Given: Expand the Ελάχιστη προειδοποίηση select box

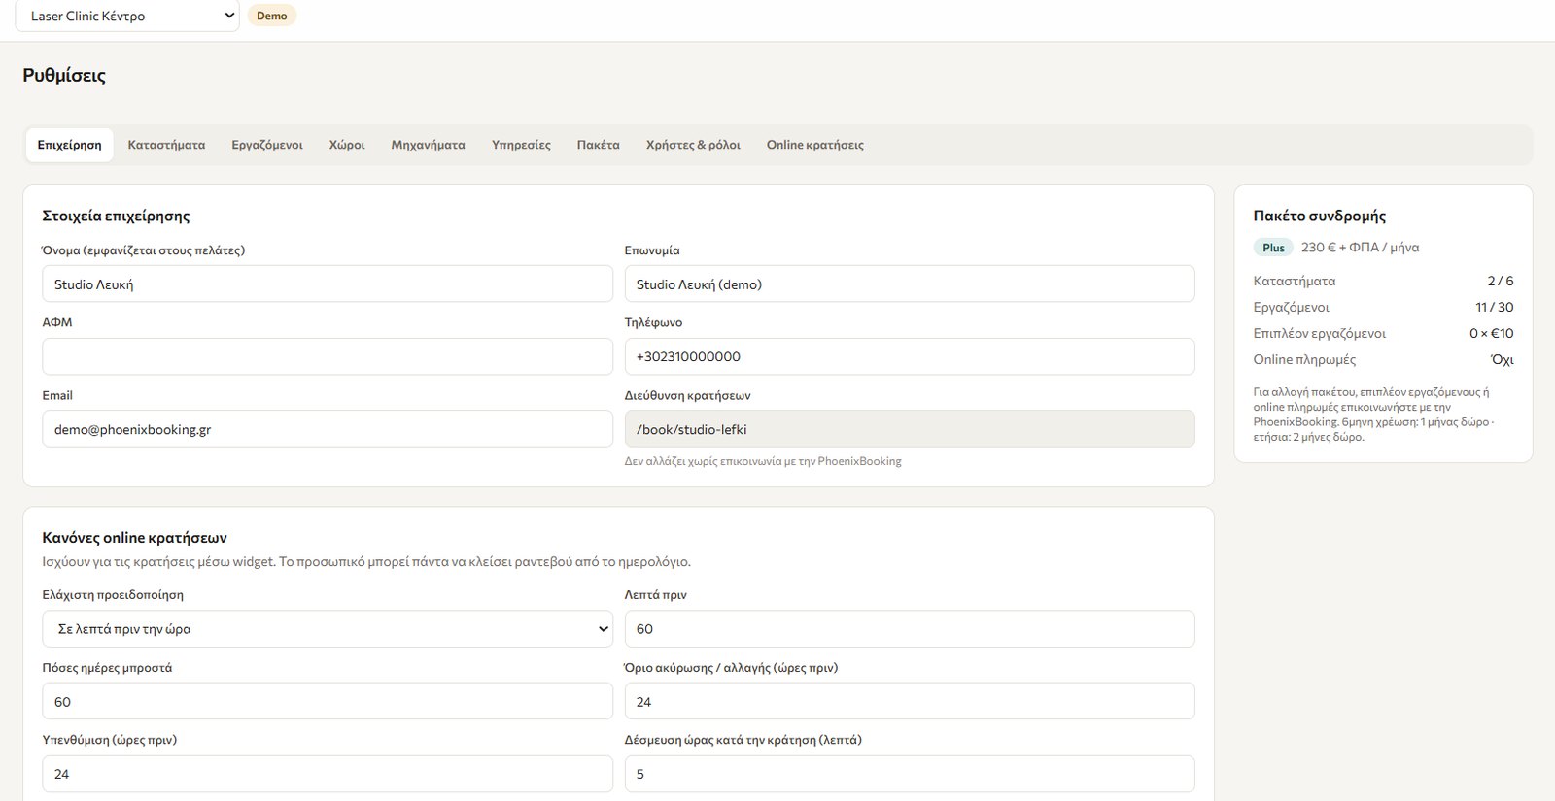Looking at the screenshot, I should [x=328, y=629].
